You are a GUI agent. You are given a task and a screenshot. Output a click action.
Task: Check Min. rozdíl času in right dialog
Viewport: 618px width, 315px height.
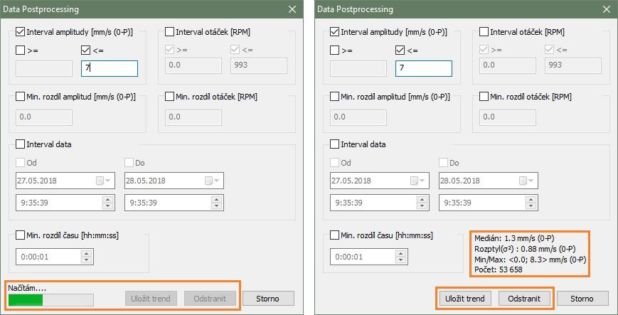coord(335,235)
